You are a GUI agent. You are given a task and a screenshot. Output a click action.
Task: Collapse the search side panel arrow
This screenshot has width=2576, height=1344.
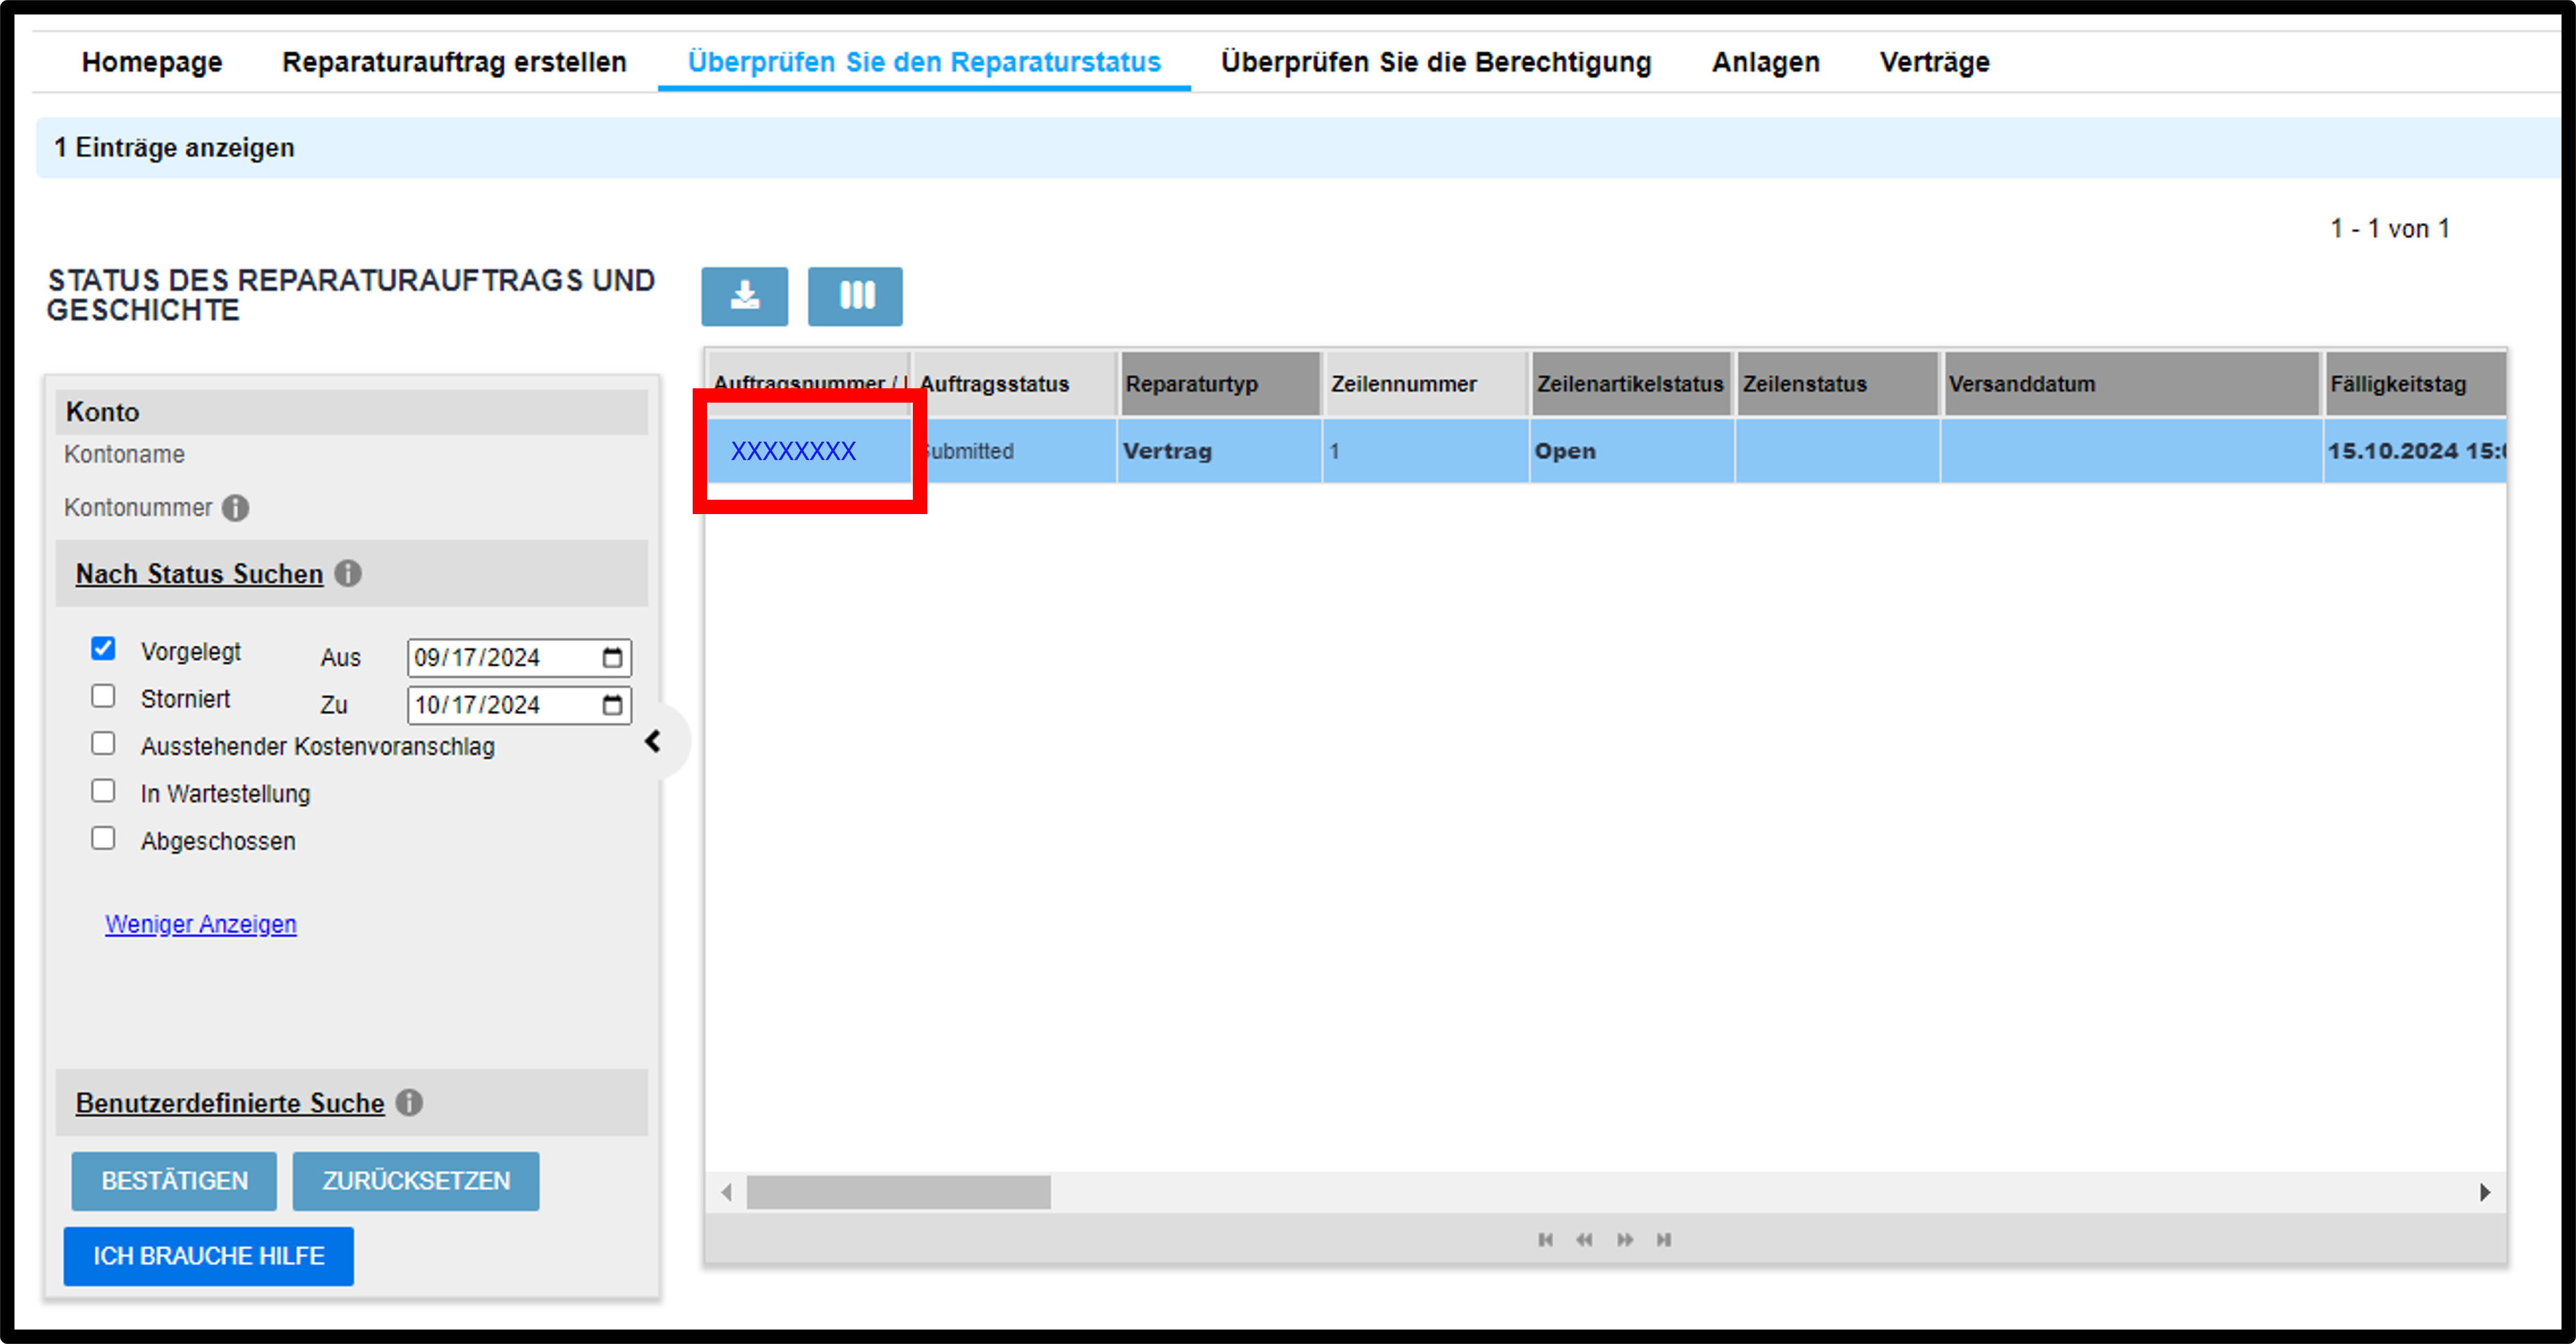[653, 741]
